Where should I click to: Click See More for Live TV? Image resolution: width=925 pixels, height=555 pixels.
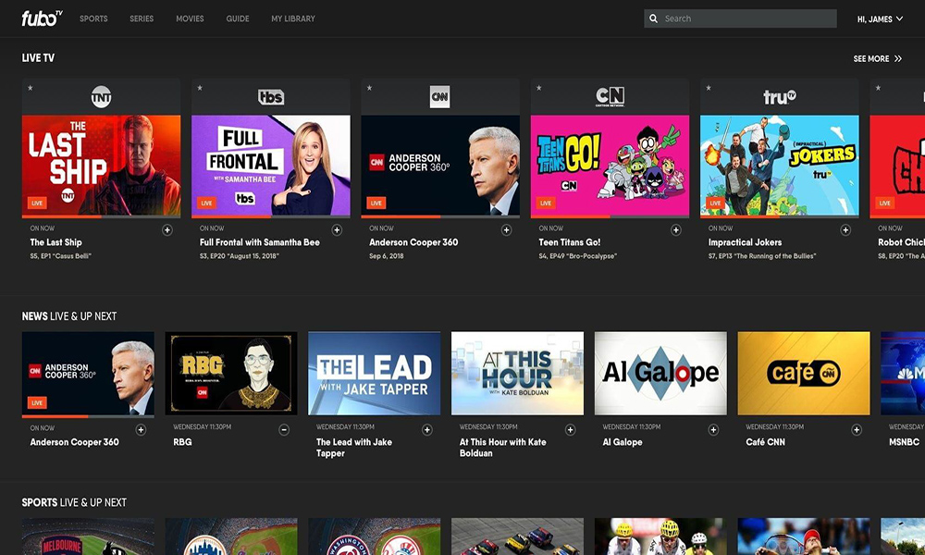[877, 58]
